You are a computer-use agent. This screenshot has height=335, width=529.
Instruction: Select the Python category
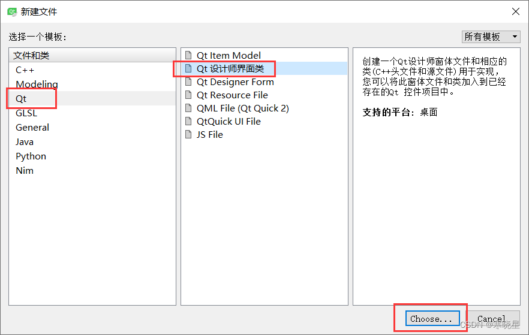point(92,156)
